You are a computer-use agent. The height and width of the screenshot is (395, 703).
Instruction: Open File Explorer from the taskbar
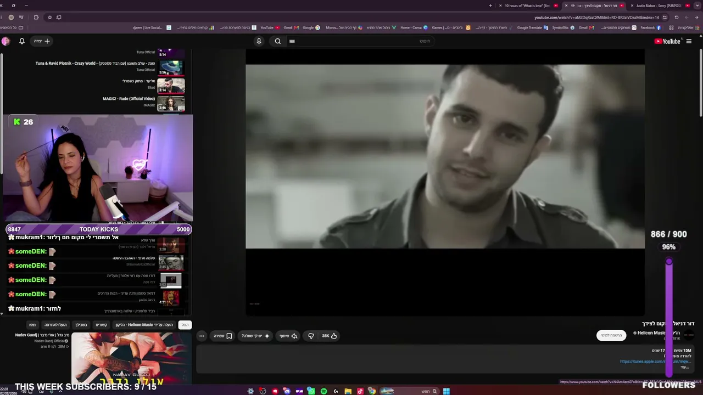coord(348,391)
